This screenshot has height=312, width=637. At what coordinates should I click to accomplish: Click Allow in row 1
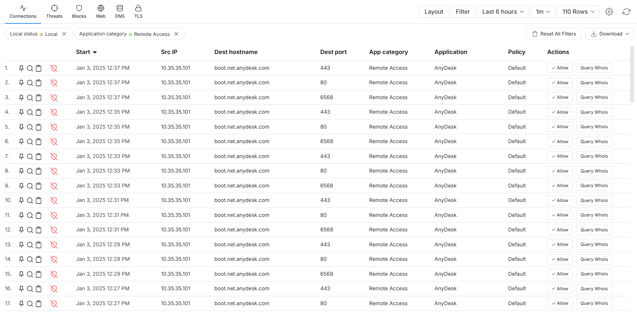click(560, 68)
